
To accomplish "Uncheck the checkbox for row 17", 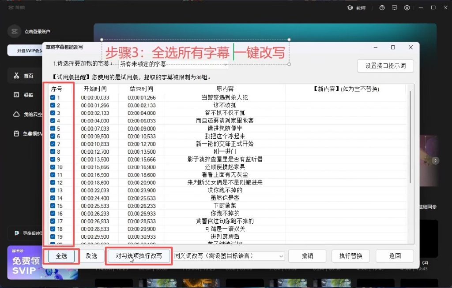I will coord(53,221).
